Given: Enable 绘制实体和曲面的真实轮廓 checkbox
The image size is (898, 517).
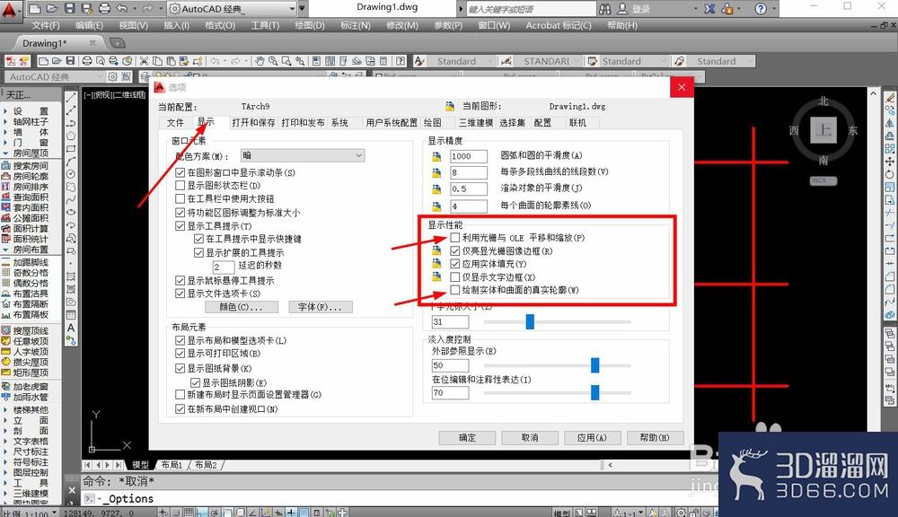Looking at the screenshot, I should pyautogui.click(x=454, y=290).
